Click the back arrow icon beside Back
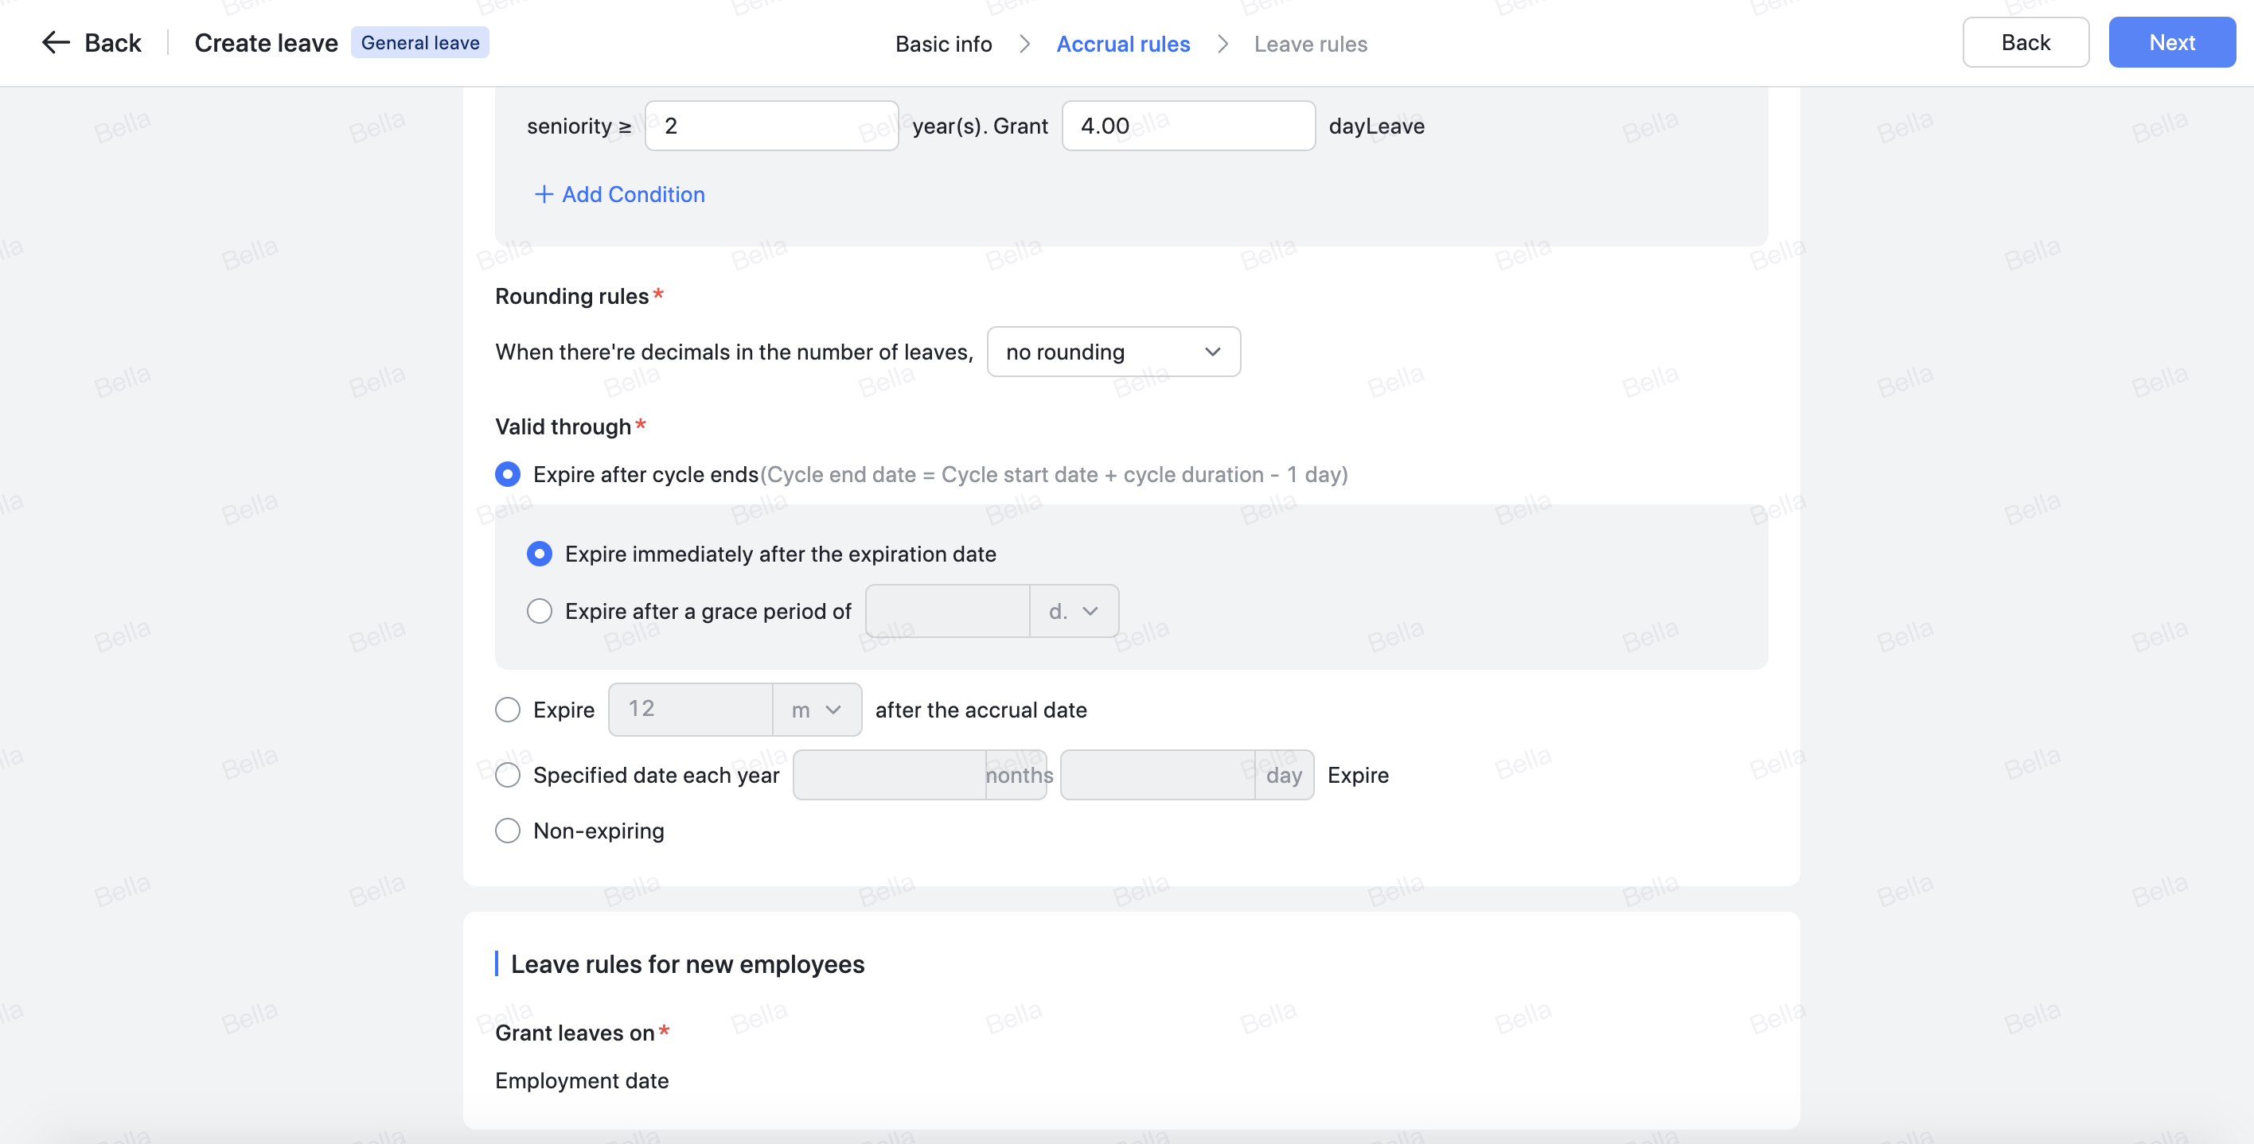2254x1144 pixels. click(54, 42)
